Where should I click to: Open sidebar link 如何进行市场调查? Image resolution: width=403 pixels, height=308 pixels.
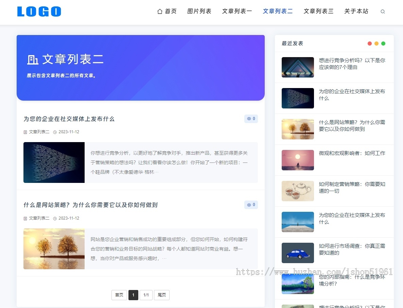(352, 249)
